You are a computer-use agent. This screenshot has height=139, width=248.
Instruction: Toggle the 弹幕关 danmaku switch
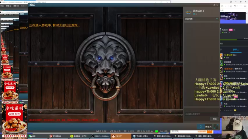(208, 127)
